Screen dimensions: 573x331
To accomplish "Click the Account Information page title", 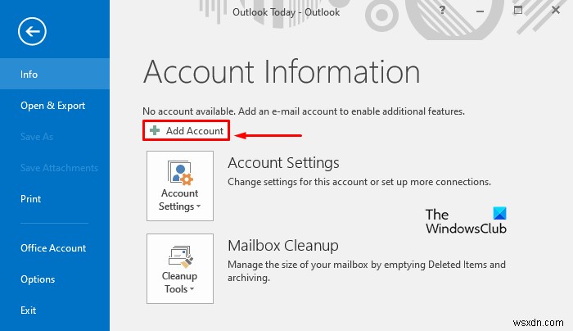I will (282, 72).
